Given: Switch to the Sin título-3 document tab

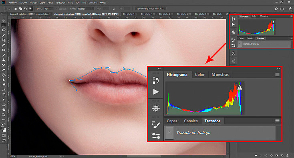Looking at the screenshot, I should point(201,14).
